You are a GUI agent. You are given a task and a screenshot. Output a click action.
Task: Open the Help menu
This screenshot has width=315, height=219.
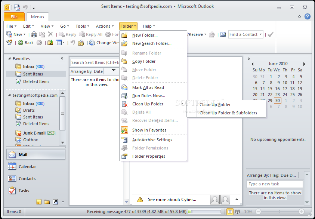point(149,26)
